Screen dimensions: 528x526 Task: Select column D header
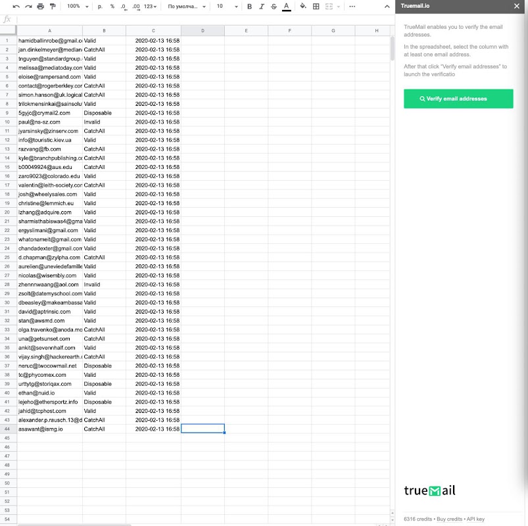pos(203,31)
